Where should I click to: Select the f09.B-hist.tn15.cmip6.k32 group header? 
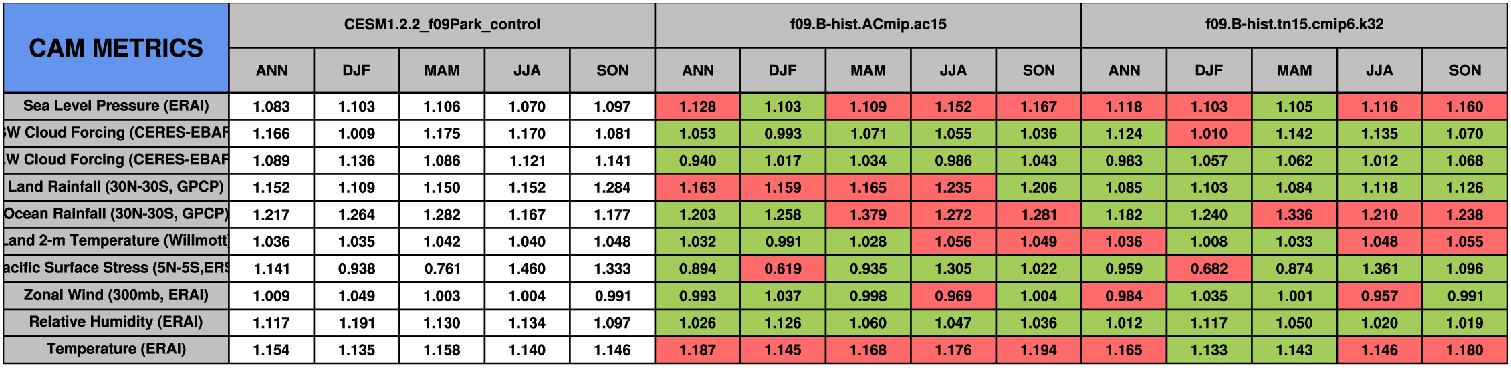tap(1294, 25)
